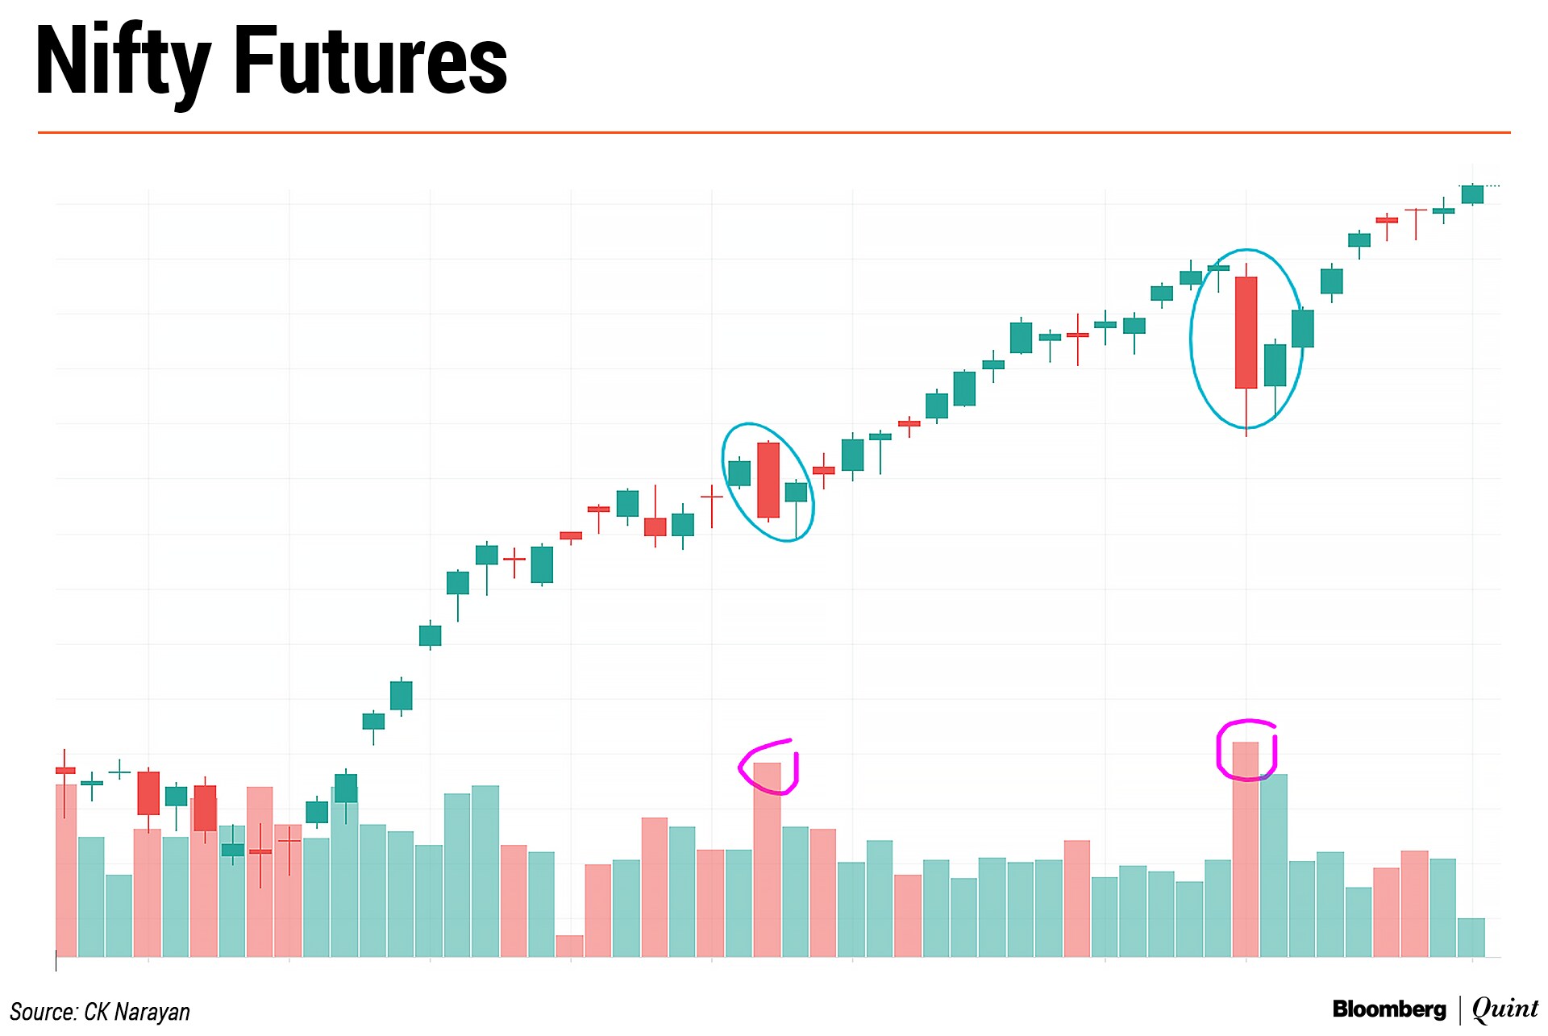Click the Quint logo text
1548x1036 pixels.
(1504, 1009)
